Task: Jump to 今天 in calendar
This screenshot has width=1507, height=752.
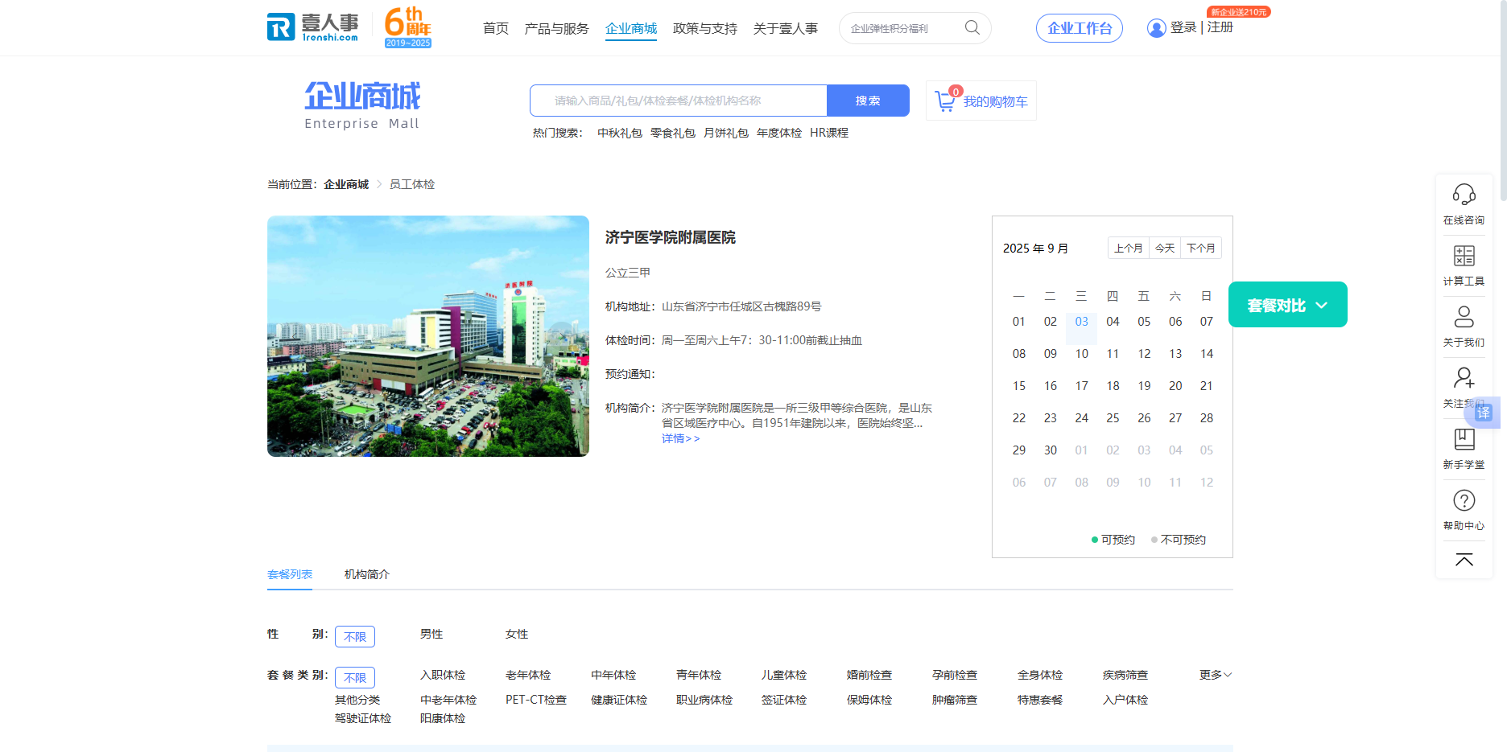Action: click(1165, 248)
